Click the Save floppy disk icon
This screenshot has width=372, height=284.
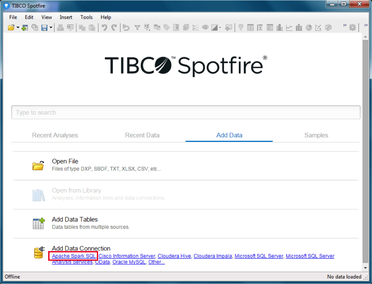[44, 28]
